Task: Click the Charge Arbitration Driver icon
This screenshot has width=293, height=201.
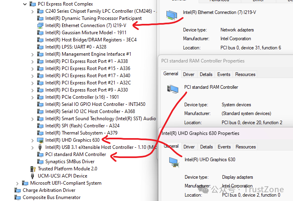Action: pyautogui.click(x=18, y=190)
